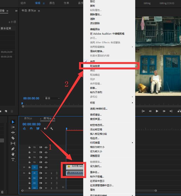Image resolution: width=181 pixels, height=196 pixels.
Task: Switch to the 组件 workspace tab
Action: (x=23, y=3)
